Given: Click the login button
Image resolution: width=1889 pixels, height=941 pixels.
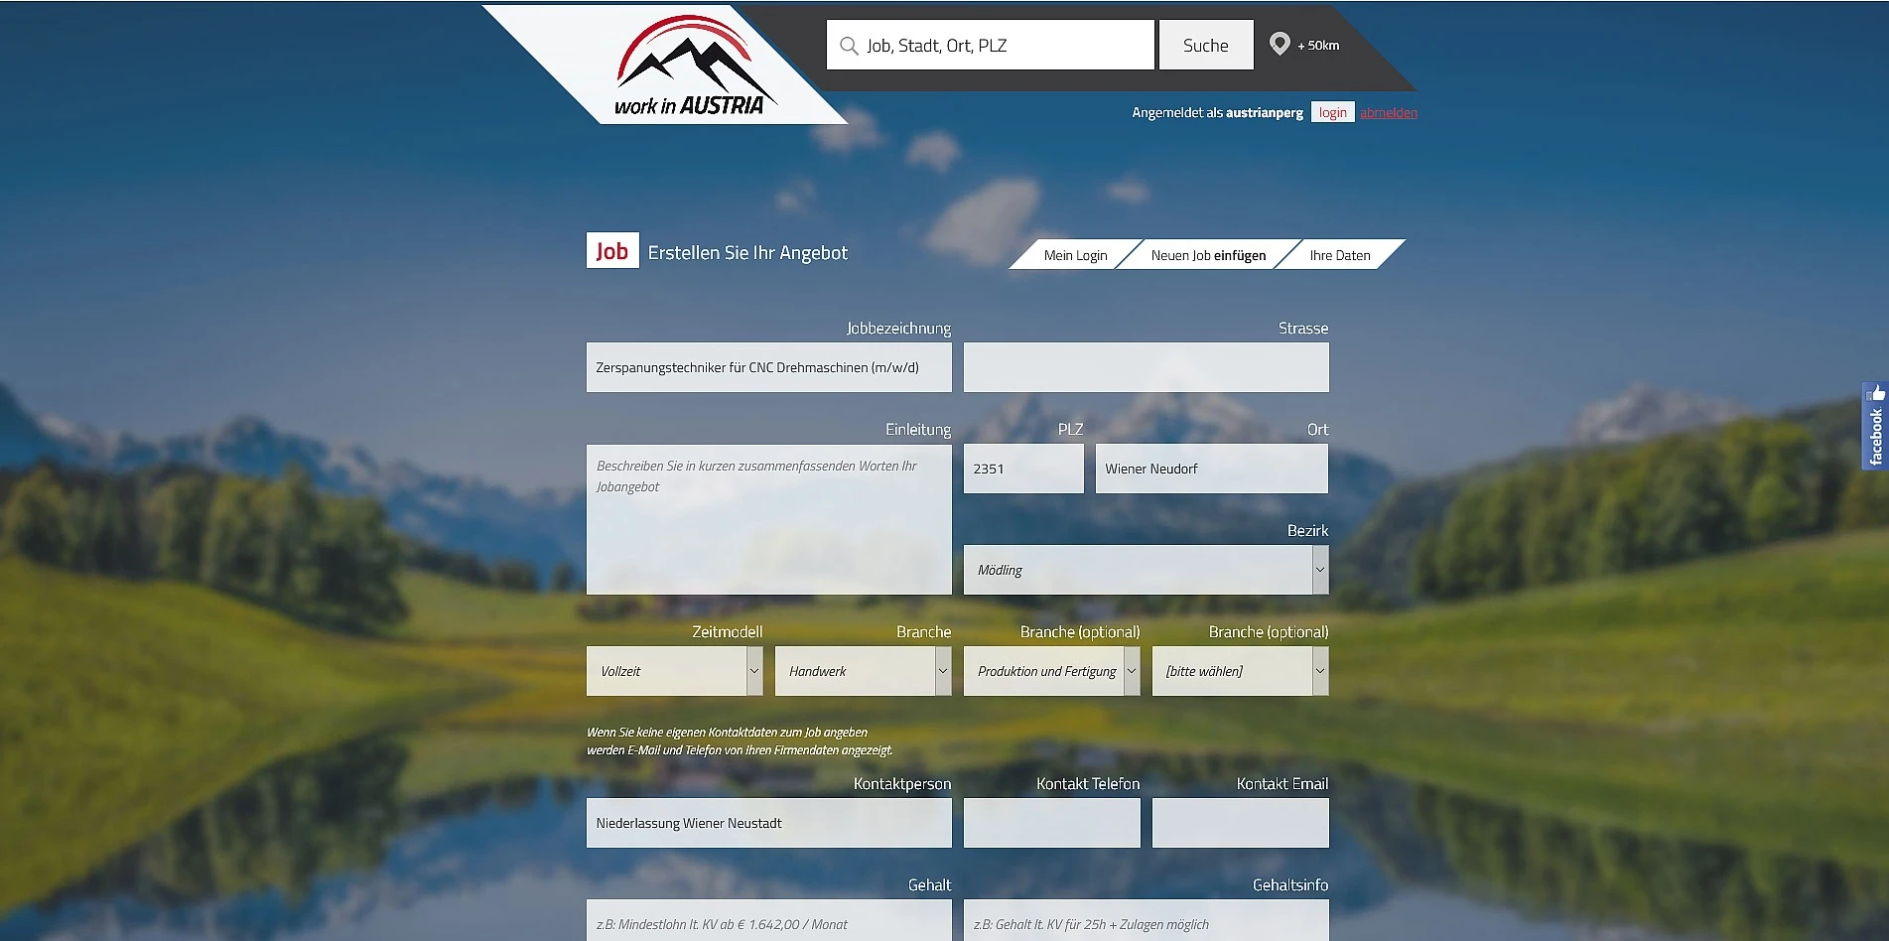Looking at the screenshot, I should [1332, 113].
